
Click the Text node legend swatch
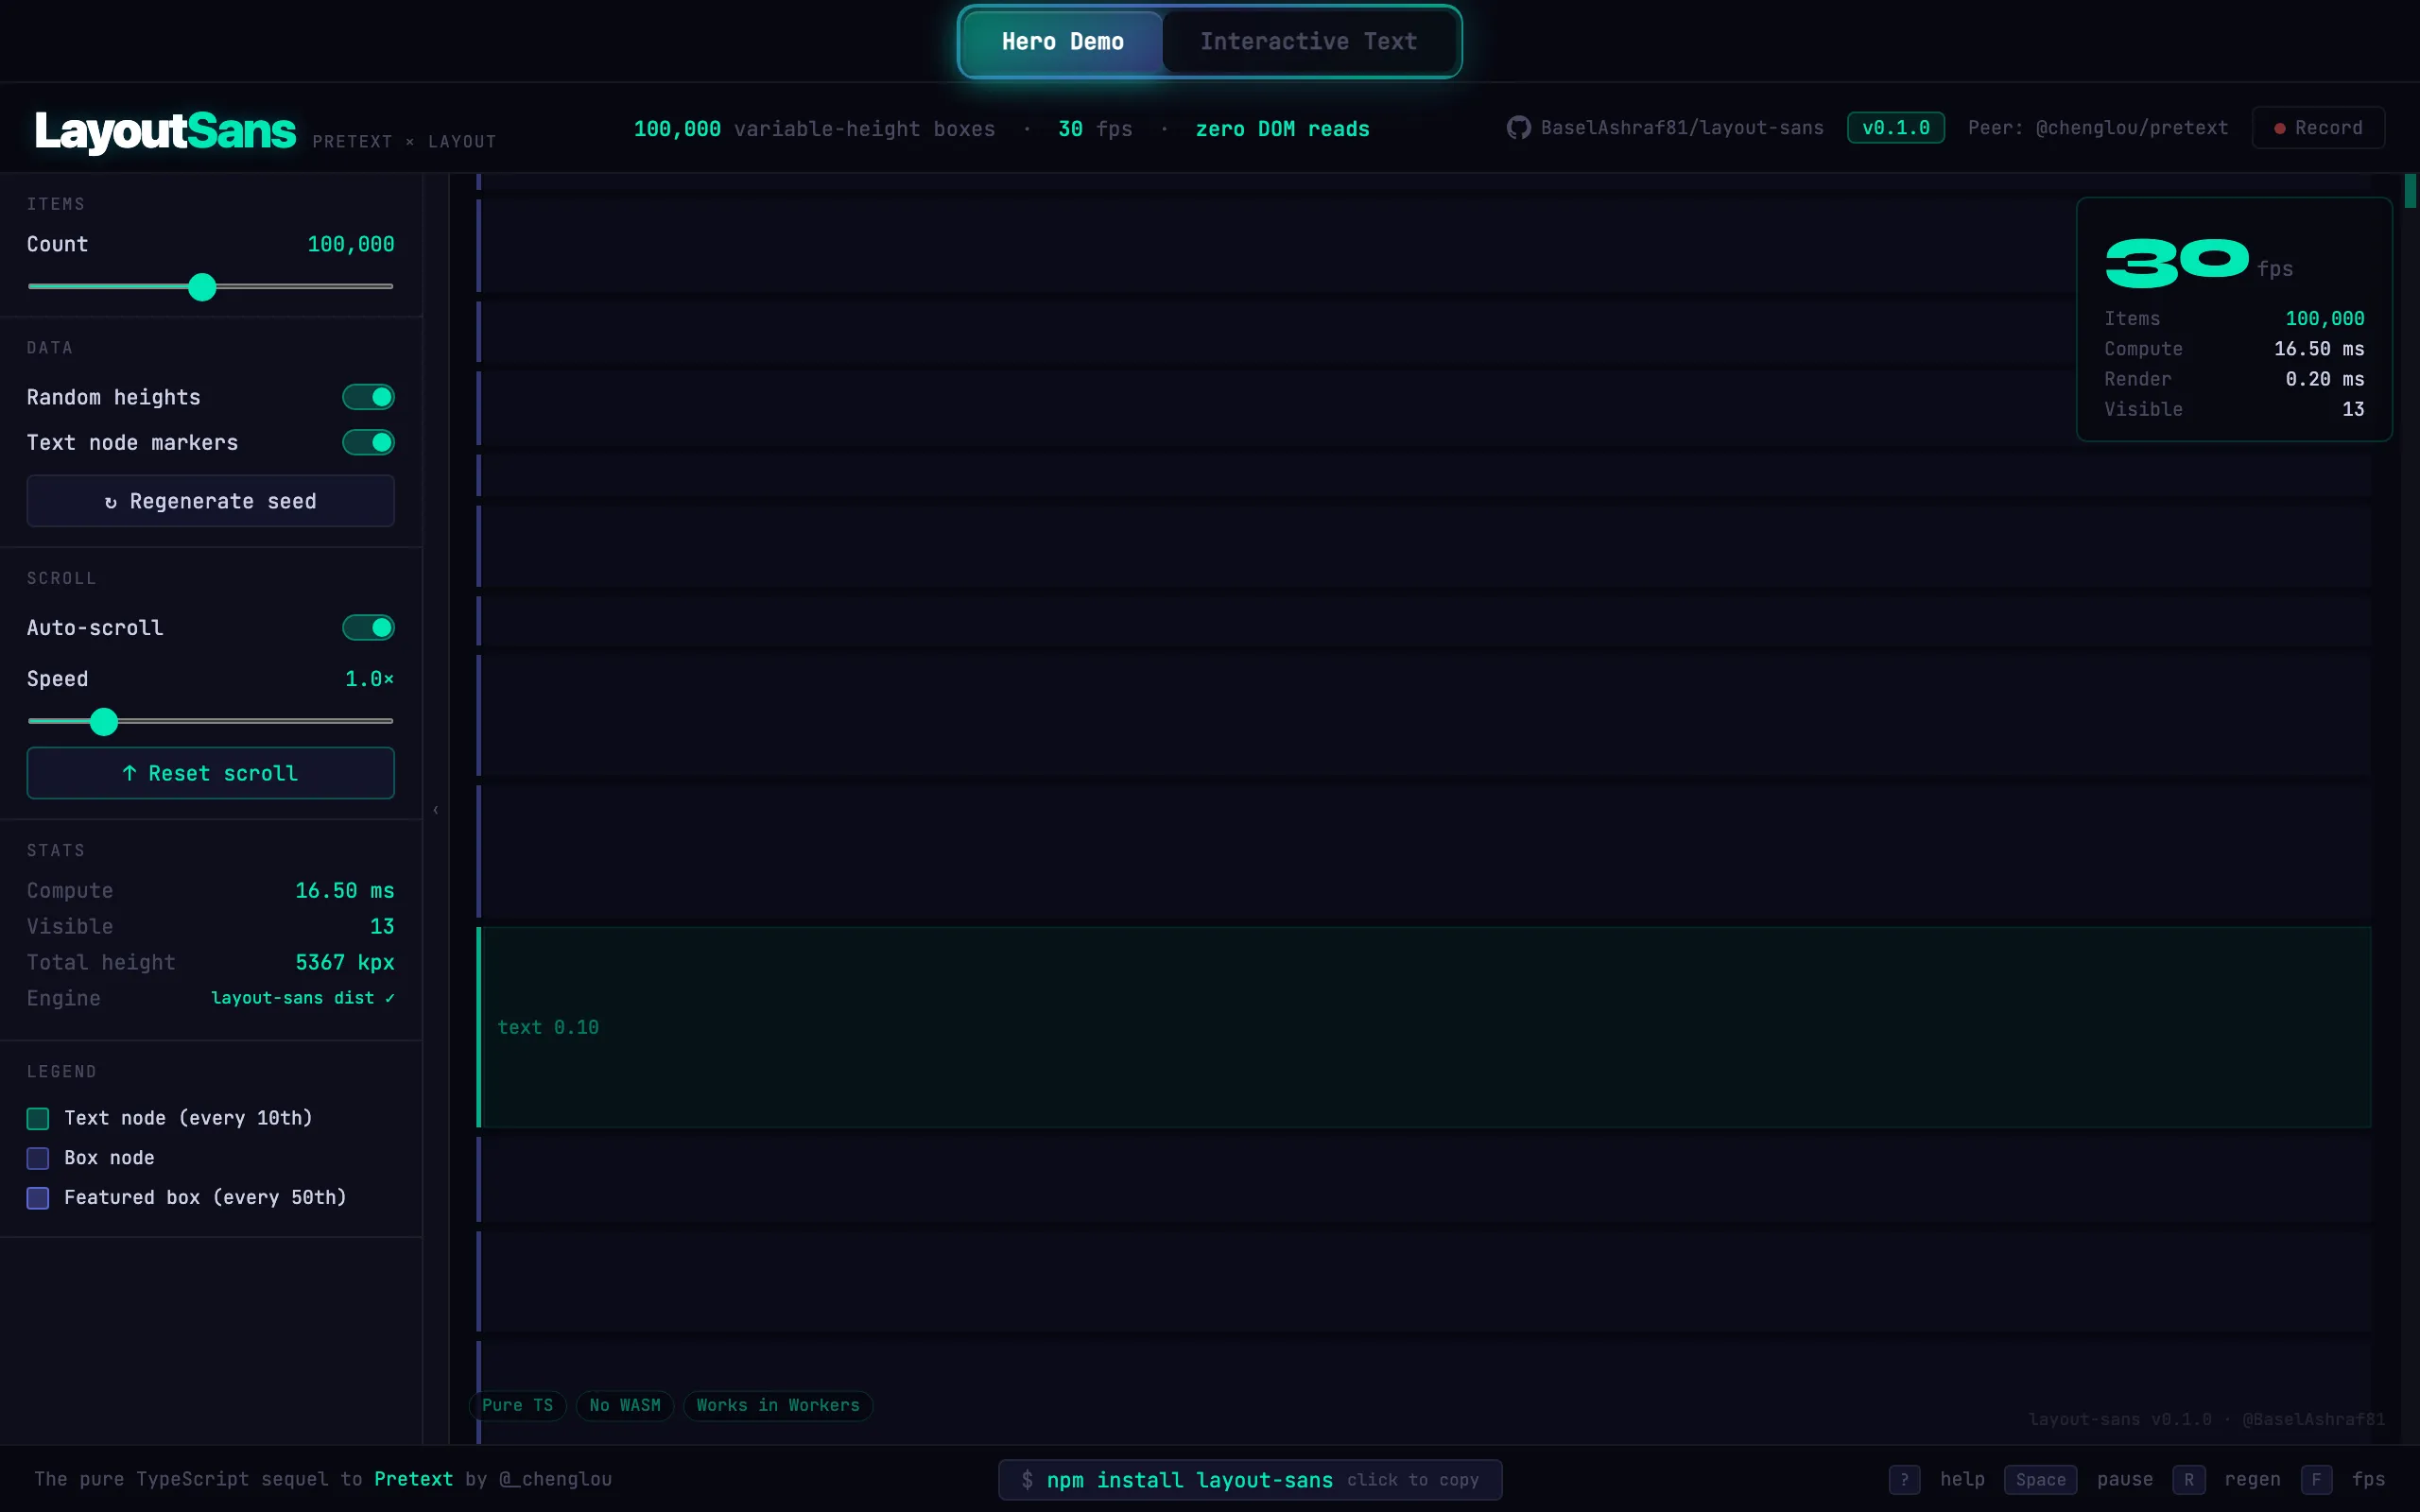[38, 1118]
